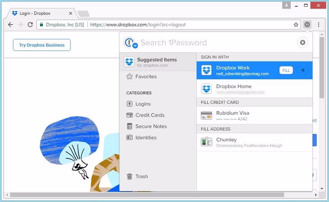Click the Identities badge icon
Image resolution: width=329 pixels, height=202 pixels.
(x=130, y=138)
